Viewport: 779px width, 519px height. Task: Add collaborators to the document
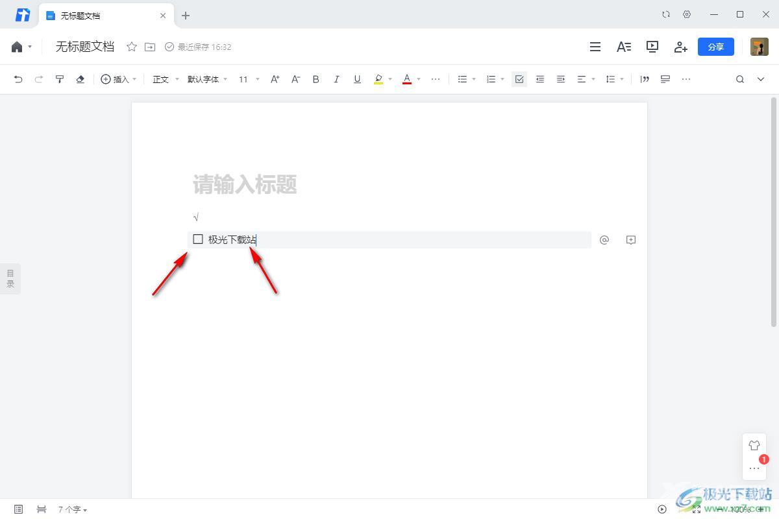click(x=680, y=47)
